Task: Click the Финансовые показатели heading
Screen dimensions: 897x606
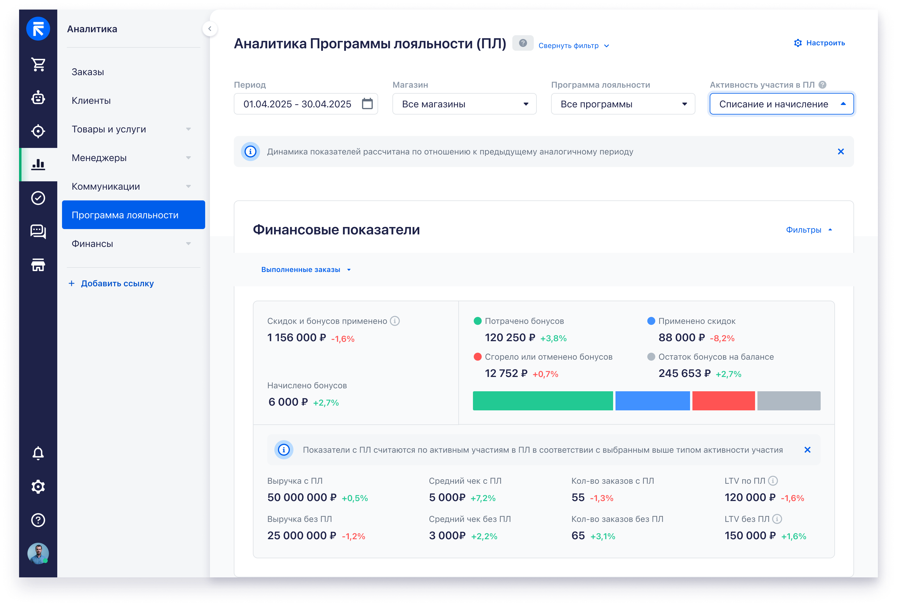Action: (336, 230)
